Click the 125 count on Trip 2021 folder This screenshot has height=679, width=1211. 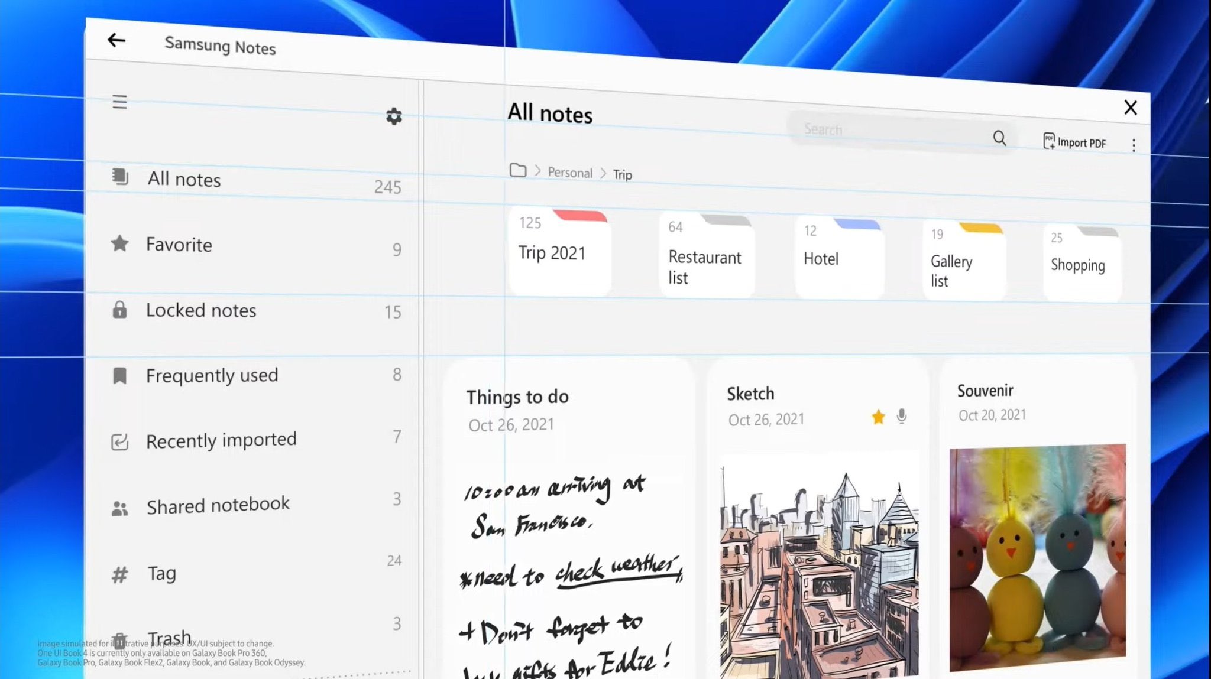pos(530,223)
